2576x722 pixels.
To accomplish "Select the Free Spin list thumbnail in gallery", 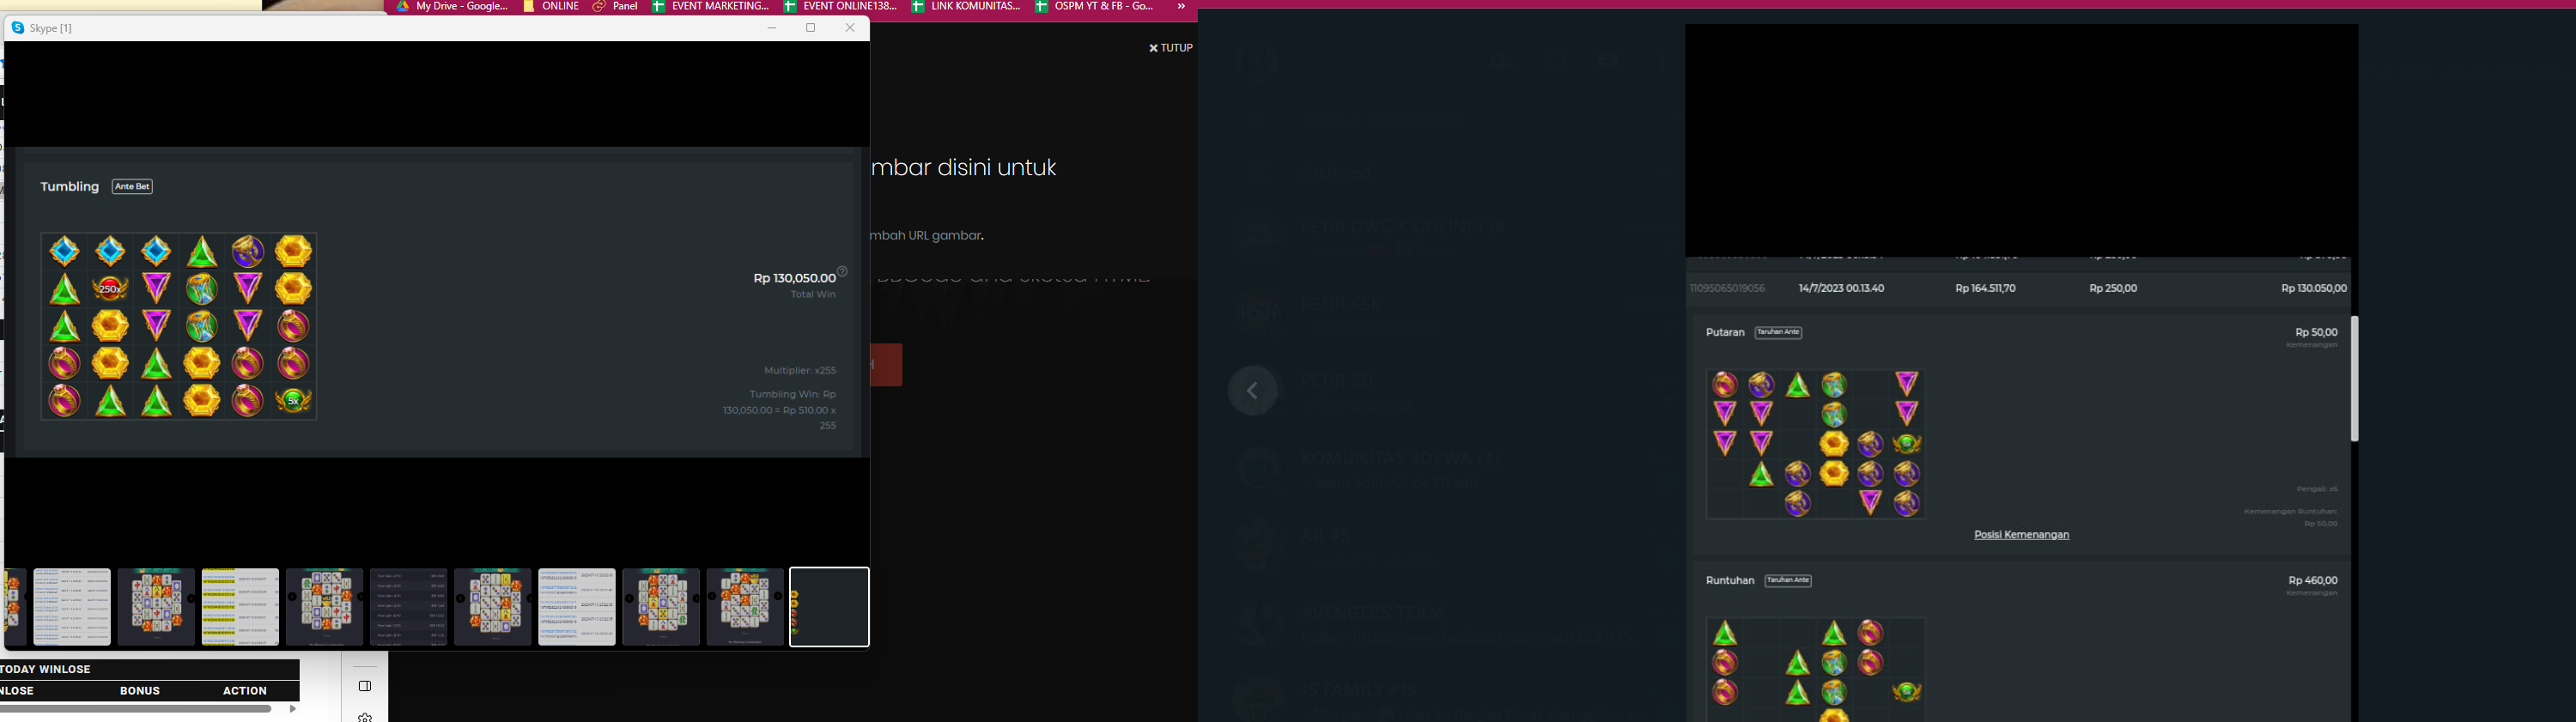I will [408, 607].
